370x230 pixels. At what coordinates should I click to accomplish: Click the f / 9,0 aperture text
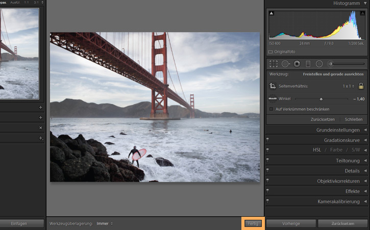pyautogui.click(x=329, y=43)
